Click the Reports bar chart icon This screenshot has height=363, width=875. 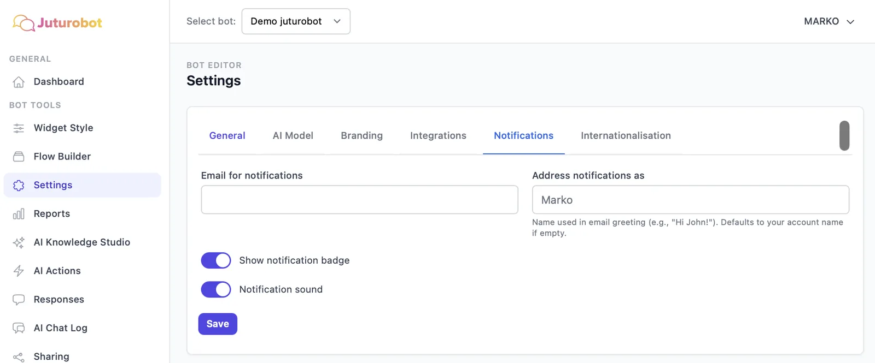pyautogui.click(x=19, y=214)
